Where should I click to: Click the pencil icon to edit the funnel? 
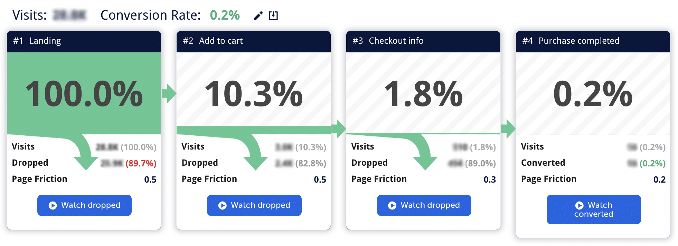(258, 15)
